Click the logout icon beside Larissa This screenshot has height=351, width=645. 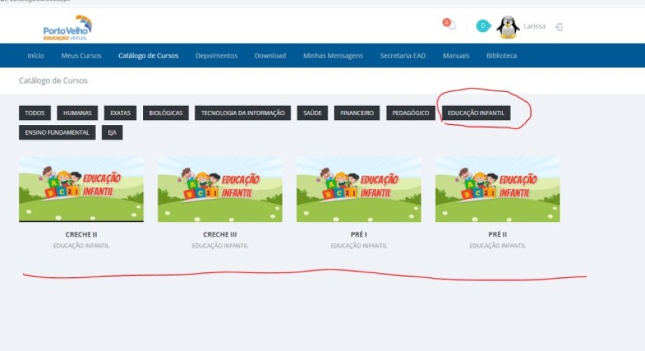(559, 27)
